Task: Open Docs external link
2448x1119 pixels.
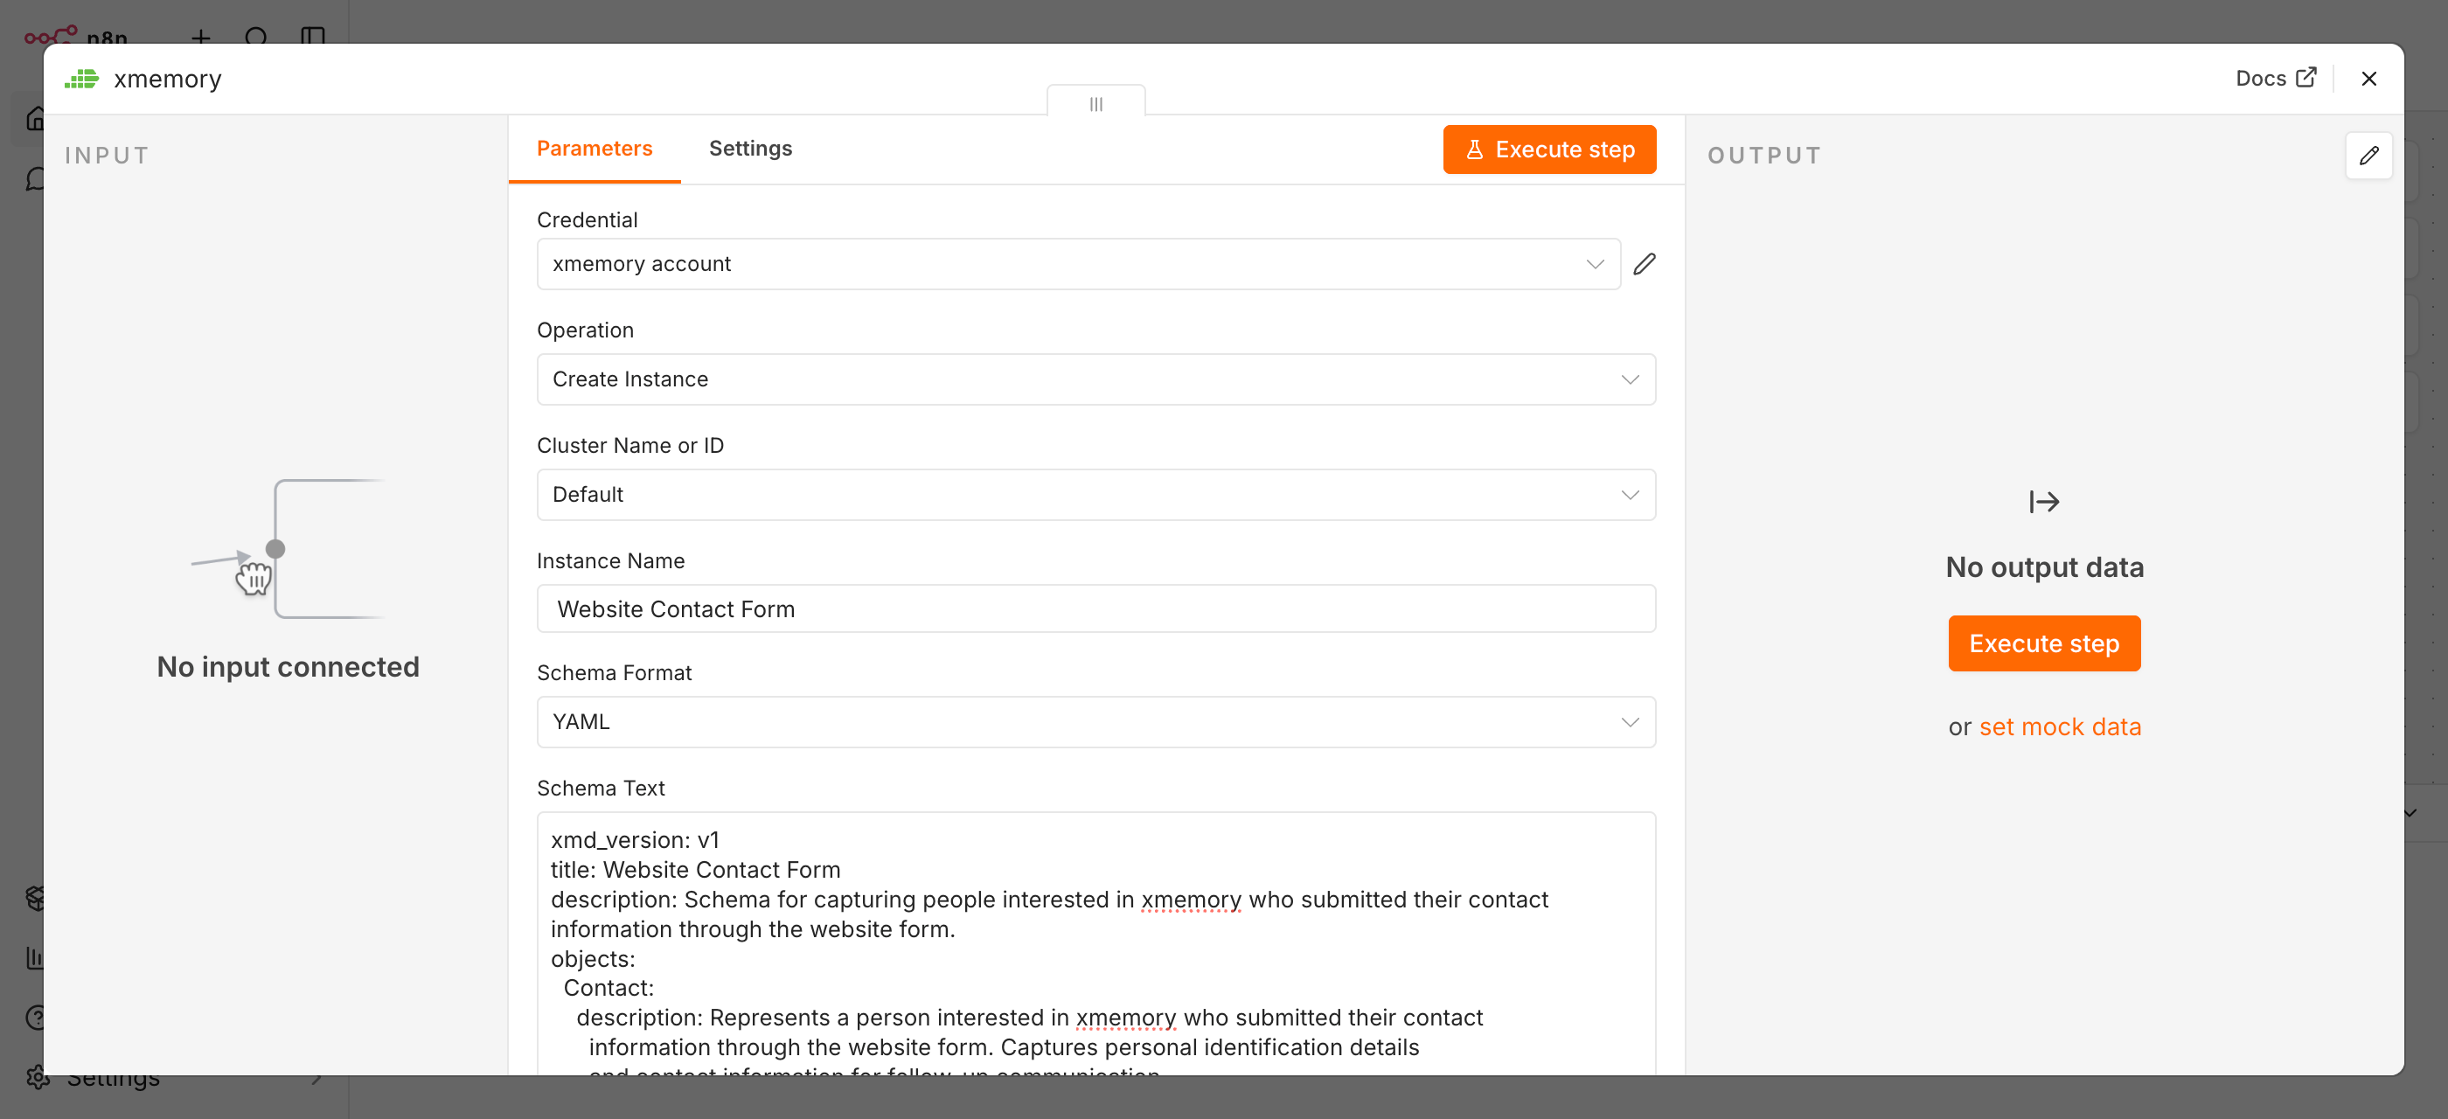Action: click(2276, 78)
